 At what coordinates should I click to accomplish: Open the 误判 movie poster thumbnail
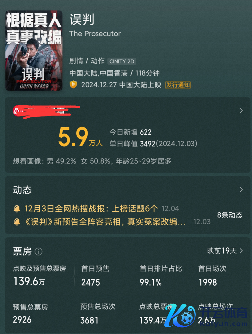tap(34, 51)
